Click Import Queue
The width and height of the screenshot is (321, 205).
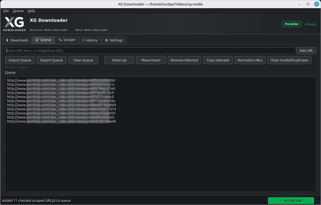[20, 60]
